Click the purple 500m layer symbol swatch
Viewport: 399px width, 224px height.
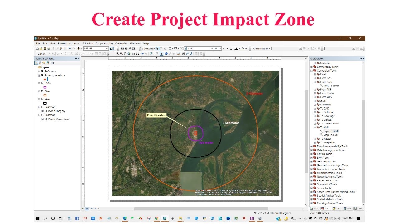tap(45, 87)
